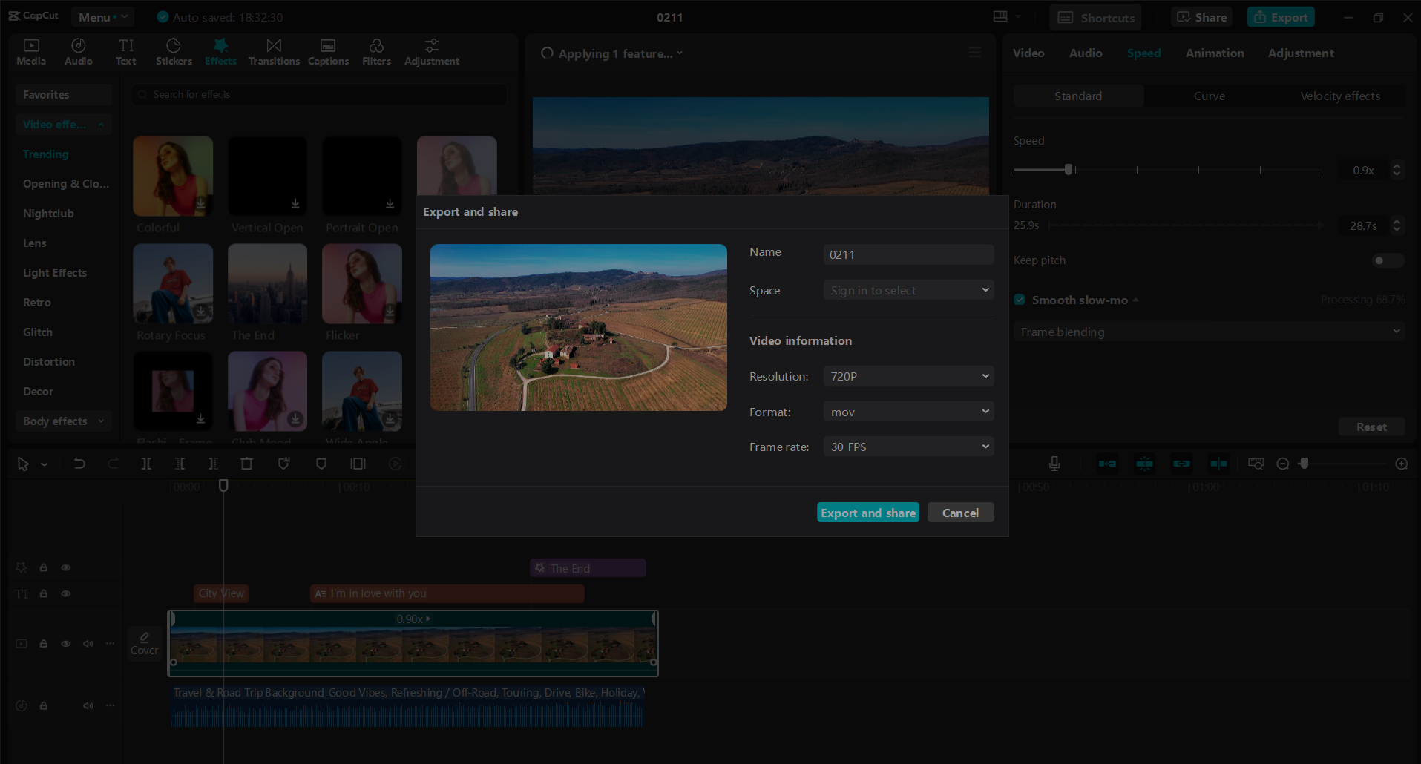1421x764 pixels.
Task: Expand the Body effects category
Action: coord(64,421)
